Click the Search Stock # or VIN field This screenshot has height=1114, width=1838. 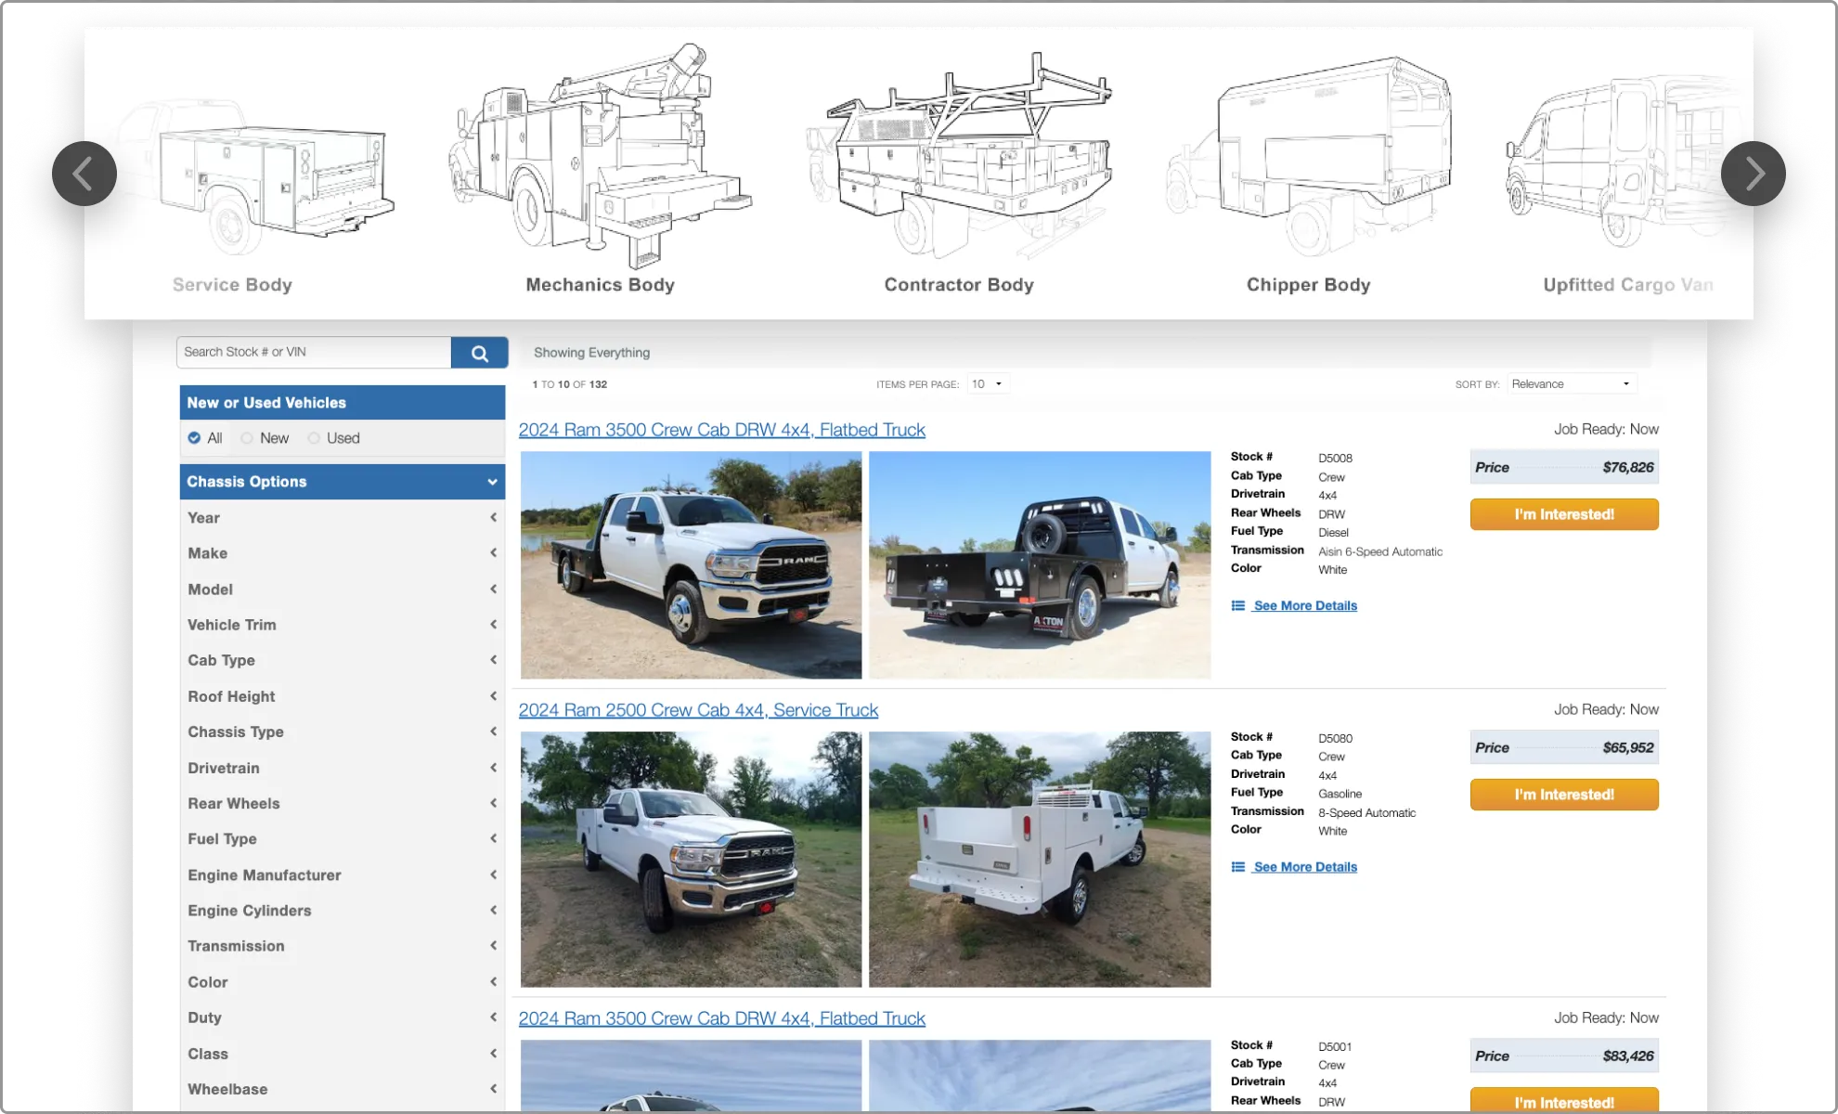pyautogui.click(x=314, y=353)
